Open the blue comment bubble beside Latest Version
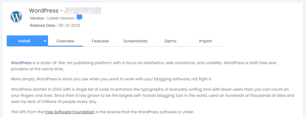The height and width of the screenshot is (118, 306). click(79, 18)
